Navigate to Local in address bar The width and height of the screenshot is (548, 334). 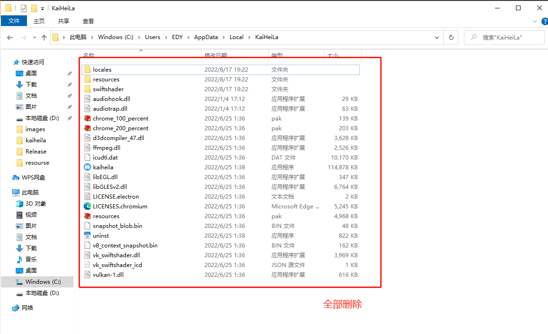click(237, 37)
